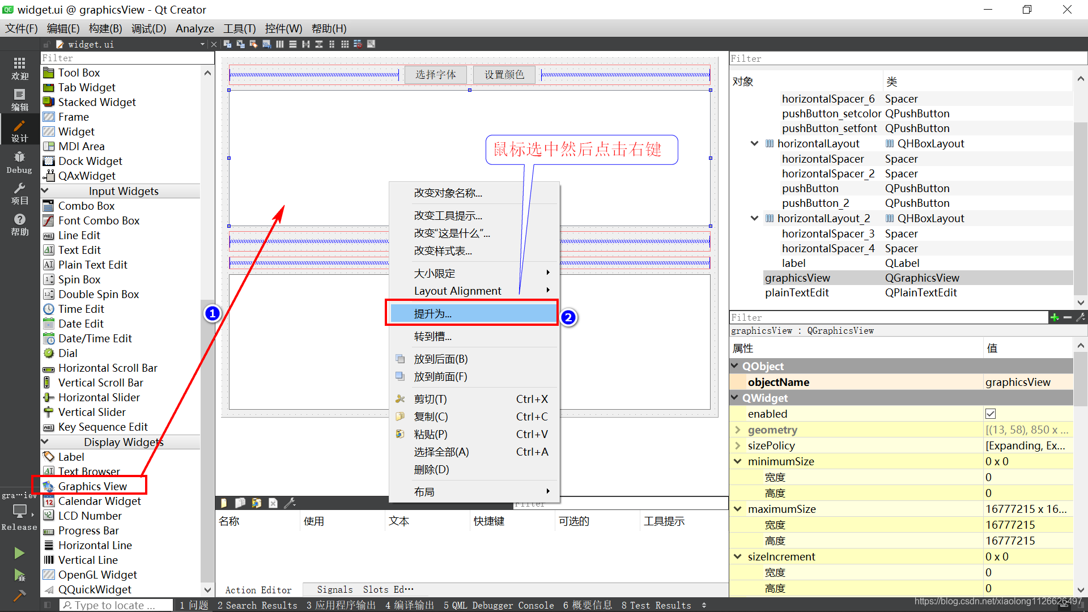Collapse the Input Widgets category

point(45,191)
